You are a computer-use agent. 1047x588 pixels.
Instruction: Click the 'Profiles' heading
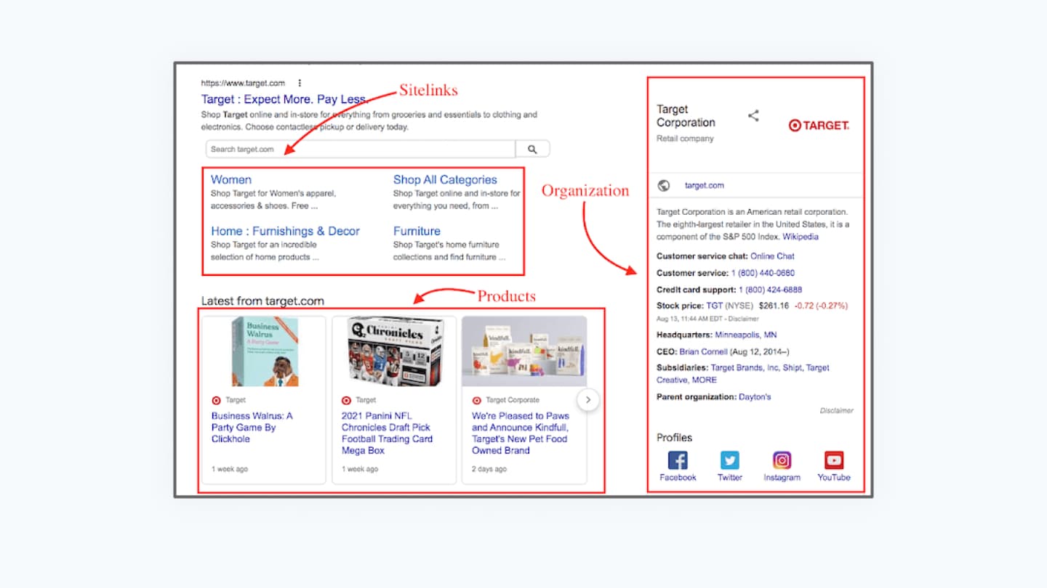point(674,438)
